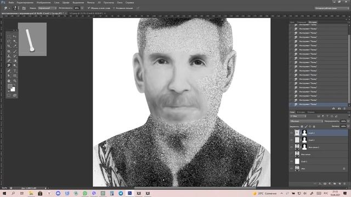Toggle Quick Mask mode

pyautogui.click(x=9, y=95)
